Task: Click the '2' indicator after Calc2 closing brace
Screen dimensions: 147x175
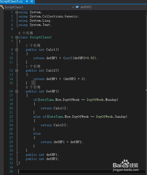Action: (33, 83)
